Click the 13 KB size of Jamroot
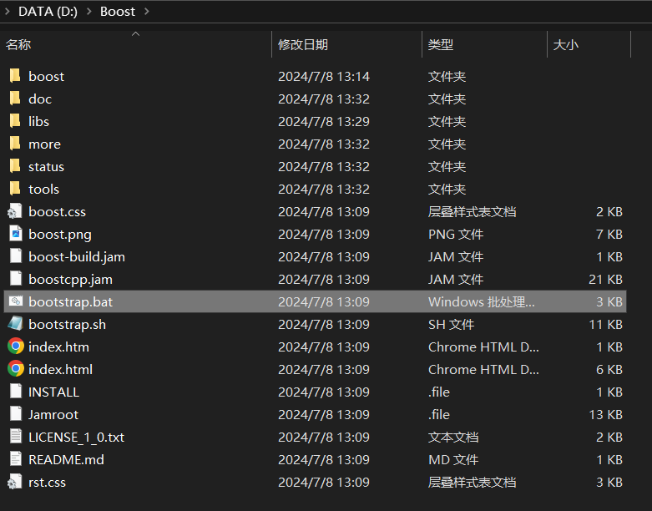The image size is (652, 511). [x=605, y=414]
